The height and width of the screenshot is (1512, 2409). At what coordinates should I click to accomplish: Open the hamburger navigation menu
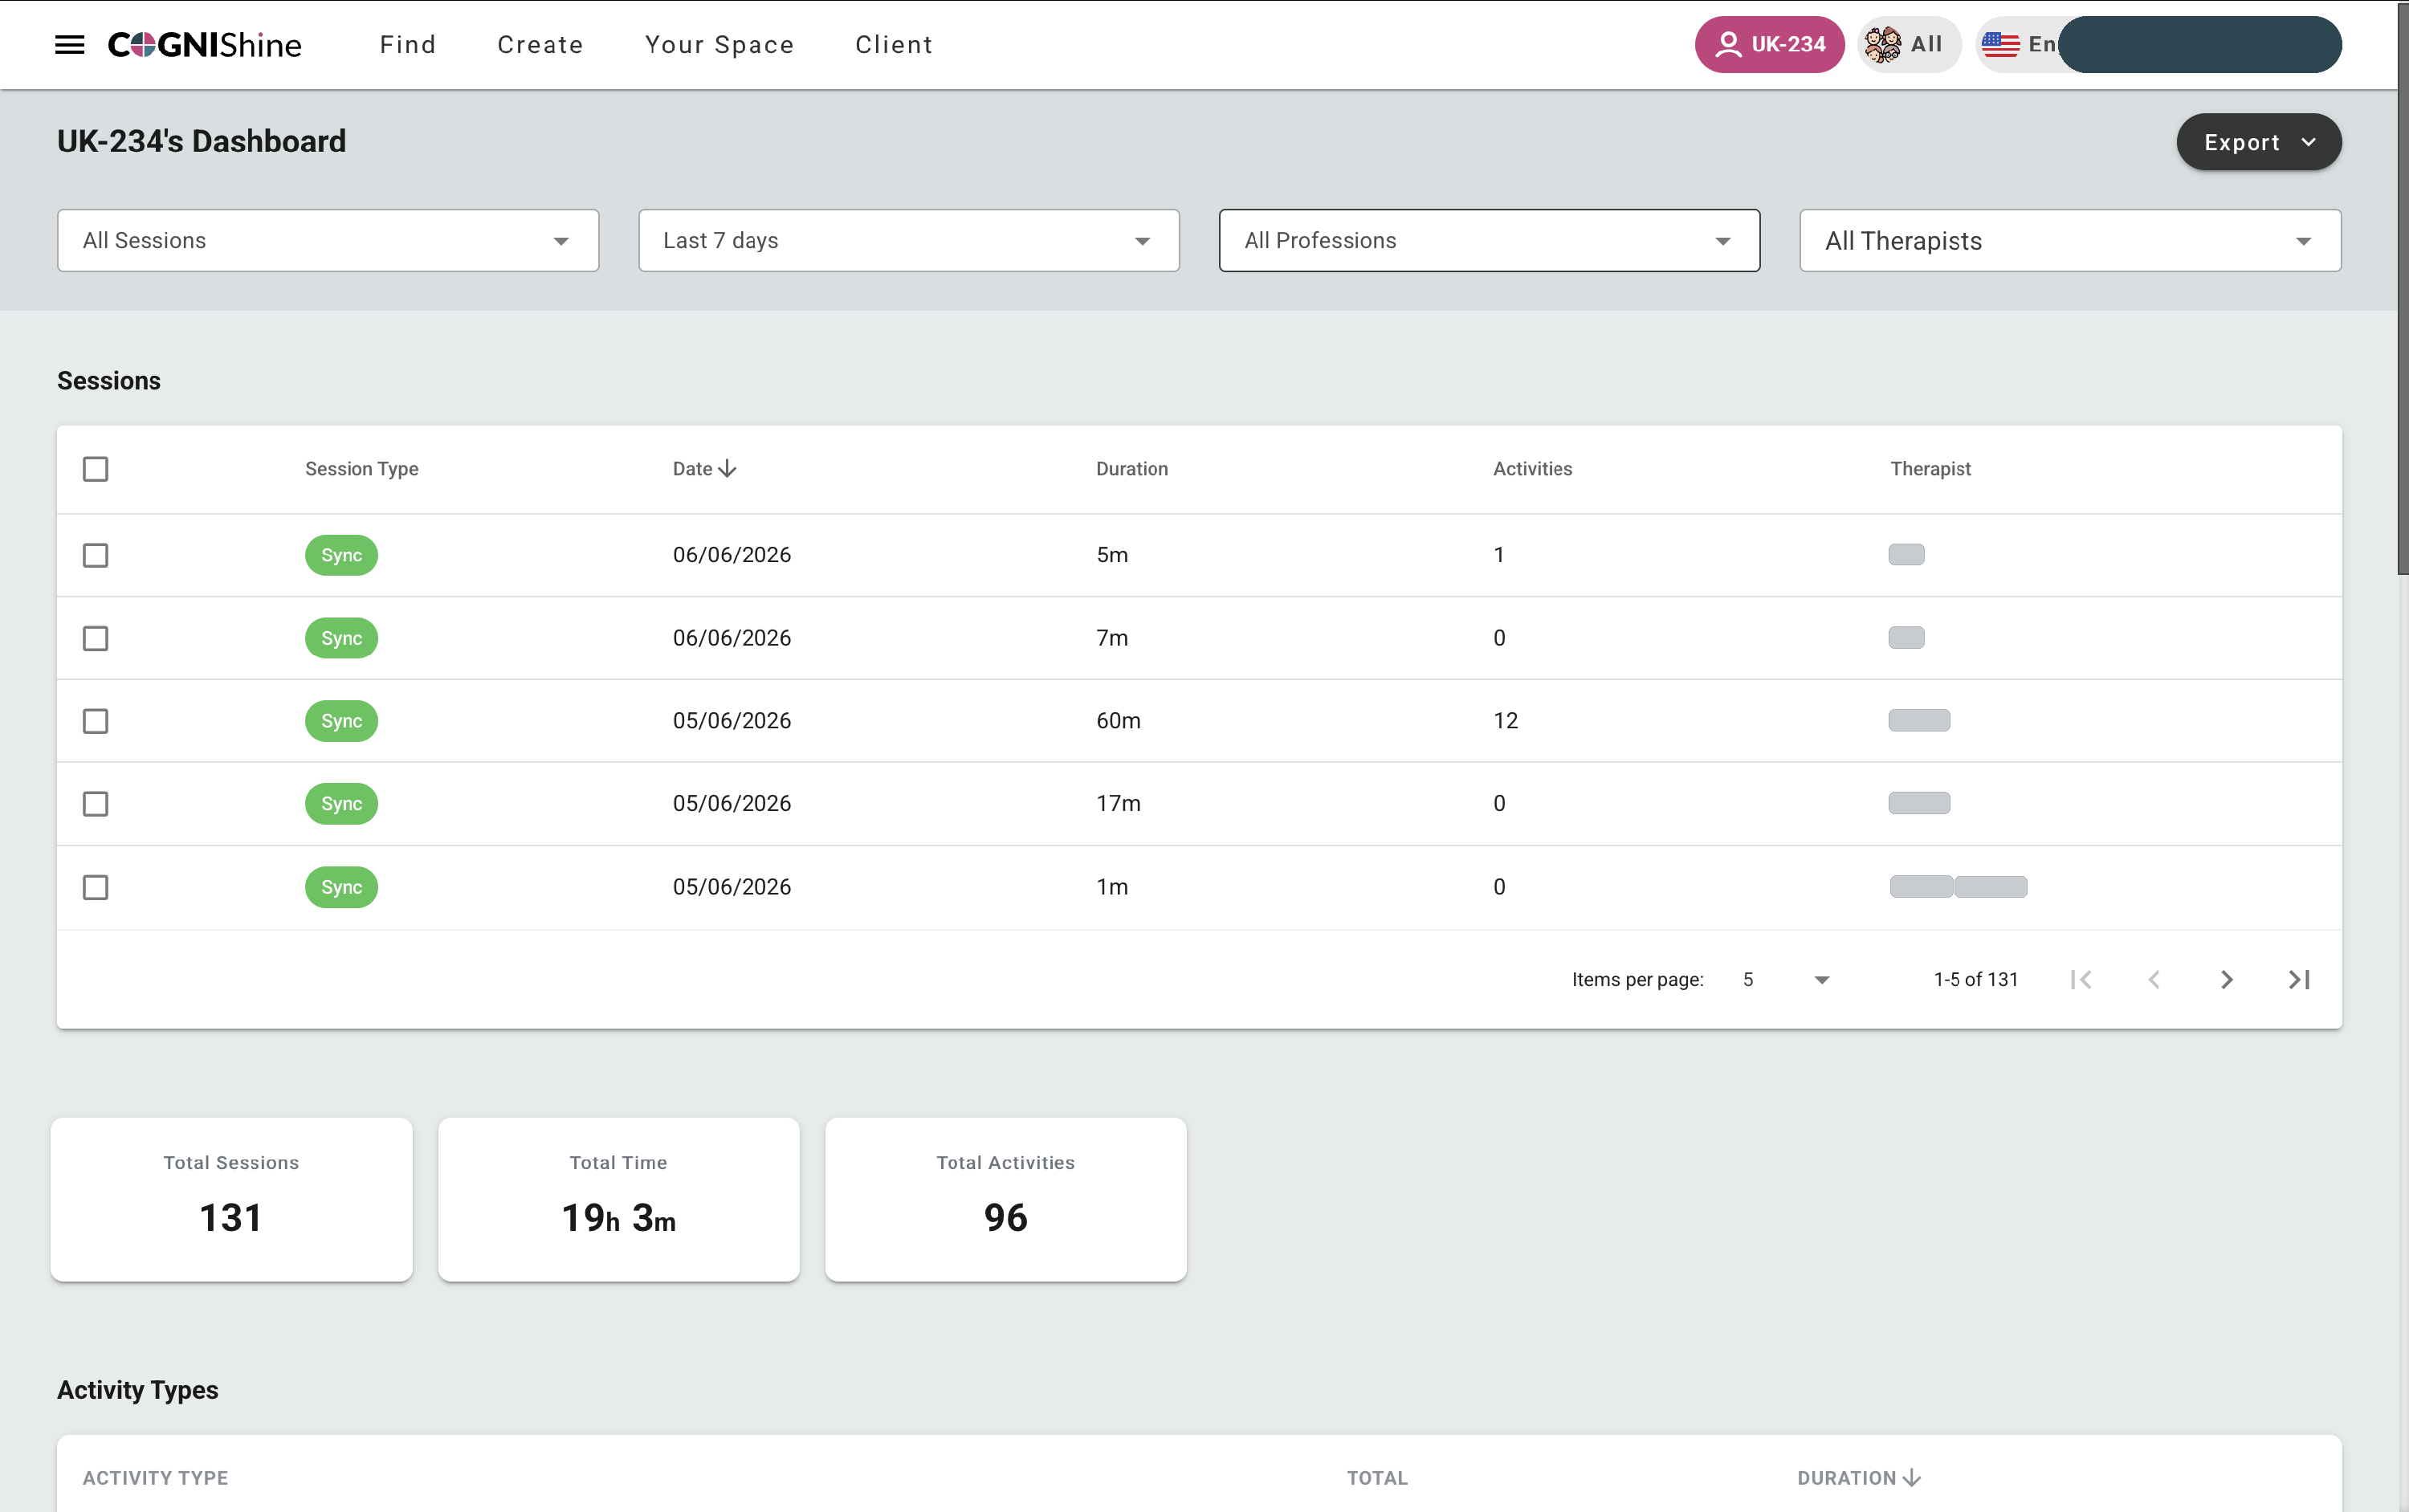(69, 45)
